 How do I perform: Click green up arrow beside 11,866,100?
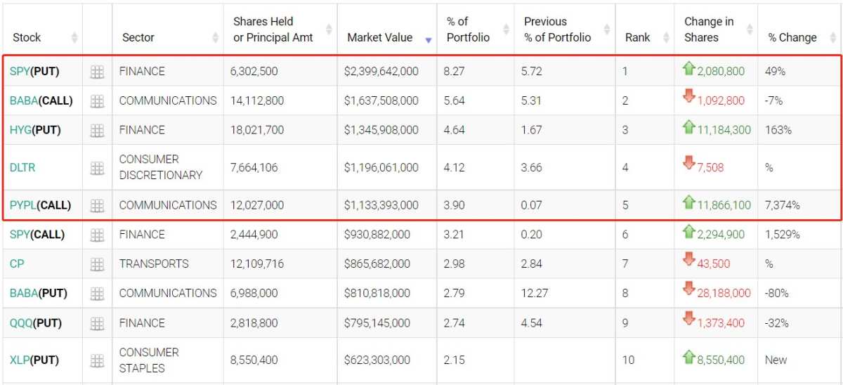click(x=688, y=202)
